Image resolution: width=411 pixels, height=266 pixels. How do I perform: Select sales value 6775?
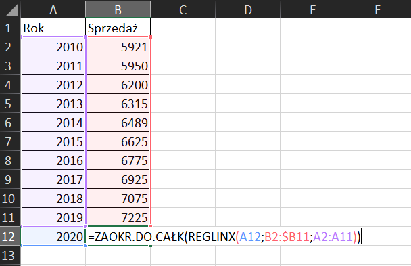click(x=118, y=160)
